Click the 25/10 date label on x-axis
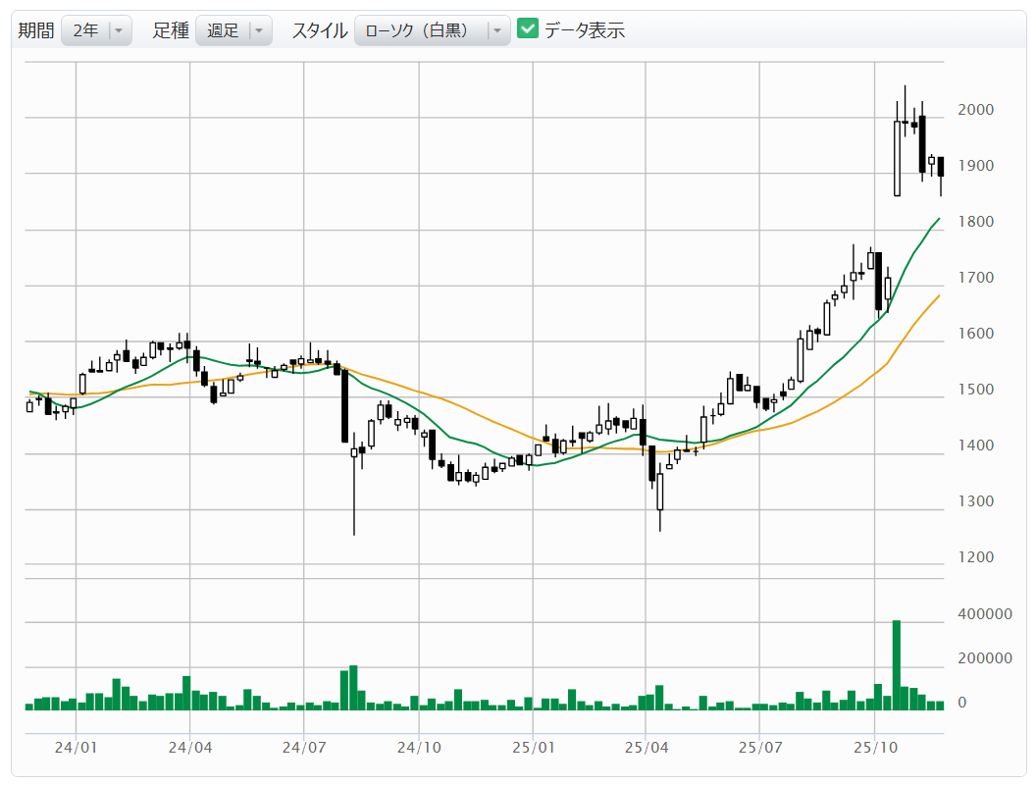 [x=874, y=748]
